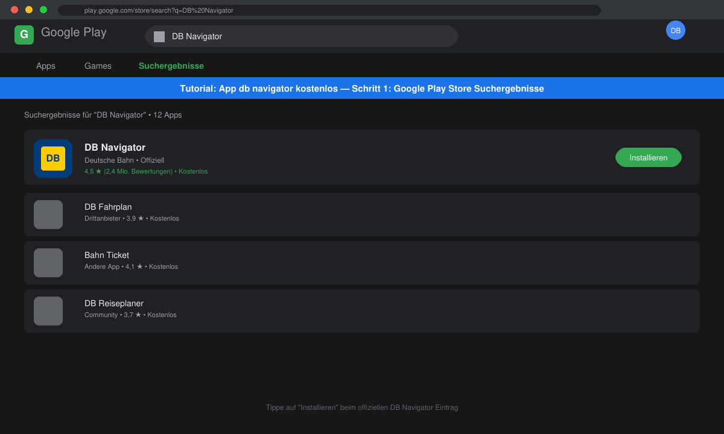Click the hint text about tapping Installieren
Viewport: 724px width, 434px height.
(x=362, y=407)
